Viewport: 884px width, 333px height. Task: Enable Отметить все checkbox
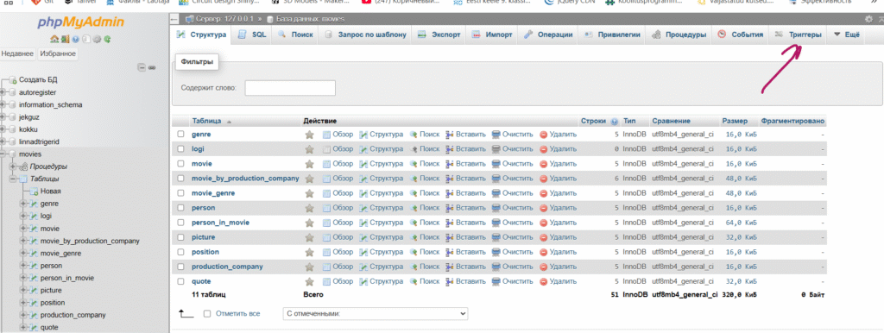pyautogui.click(x=207, y=313)
